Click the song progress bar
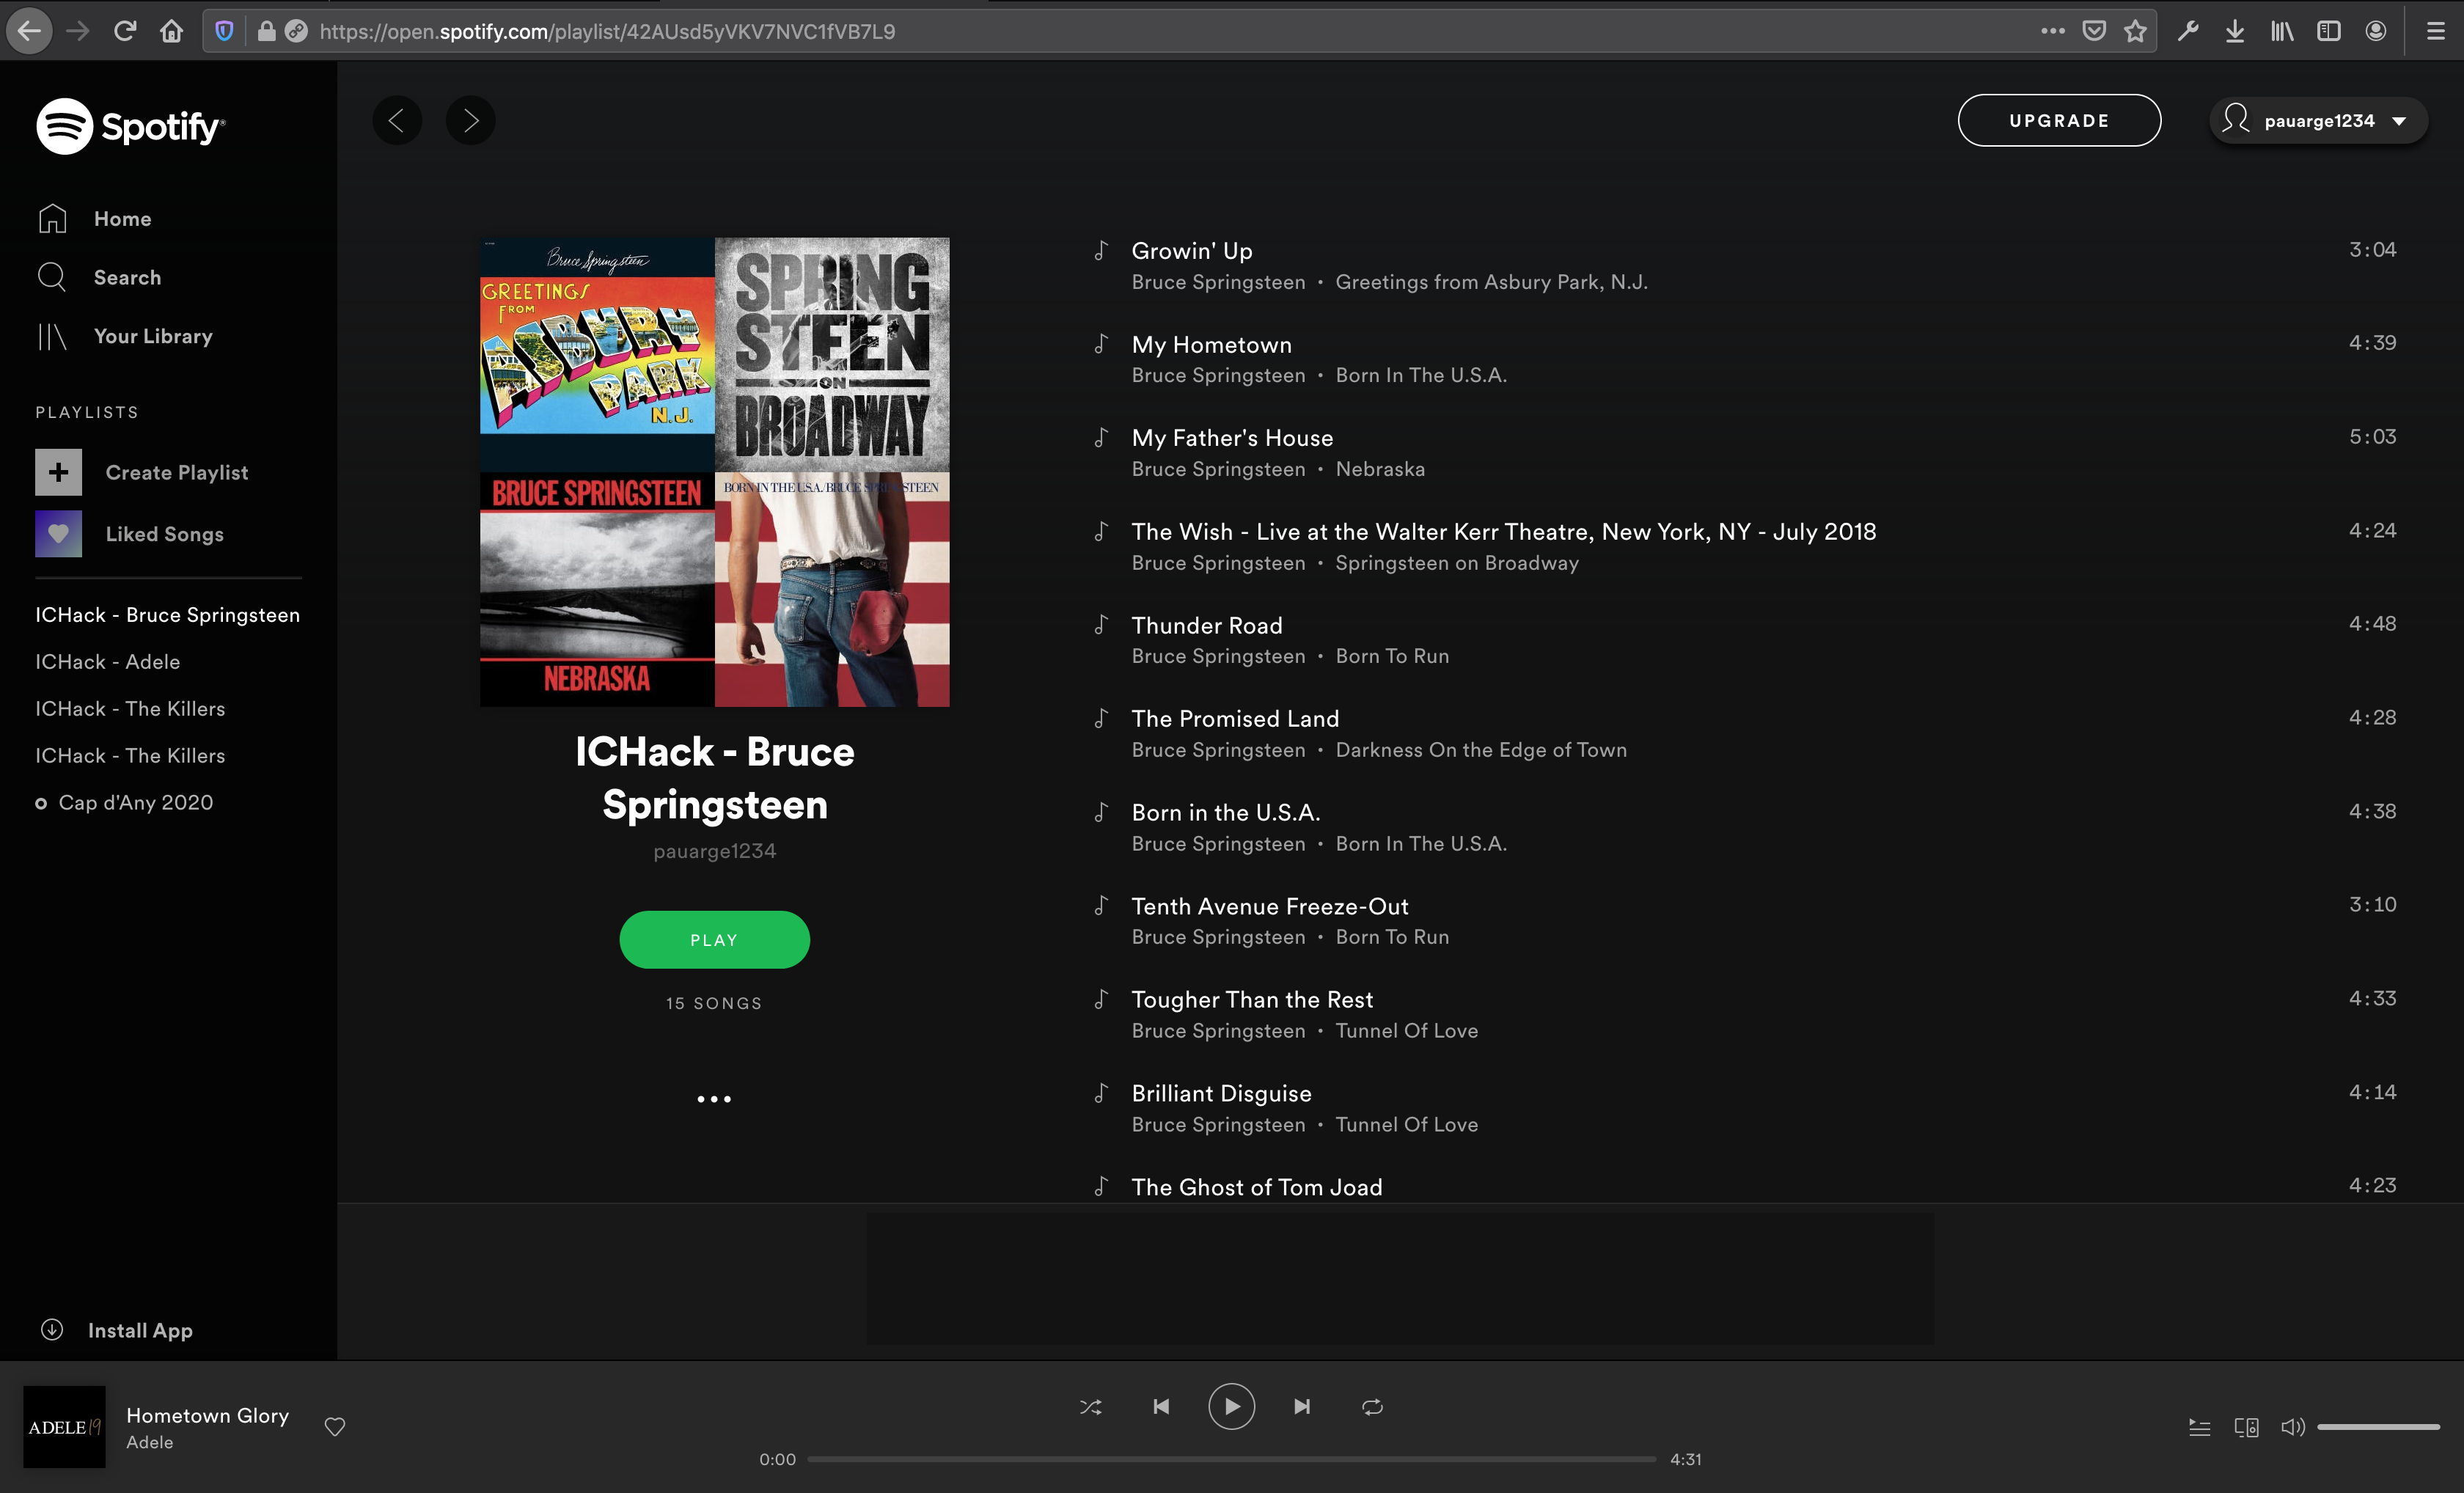 (1231, 1459)
